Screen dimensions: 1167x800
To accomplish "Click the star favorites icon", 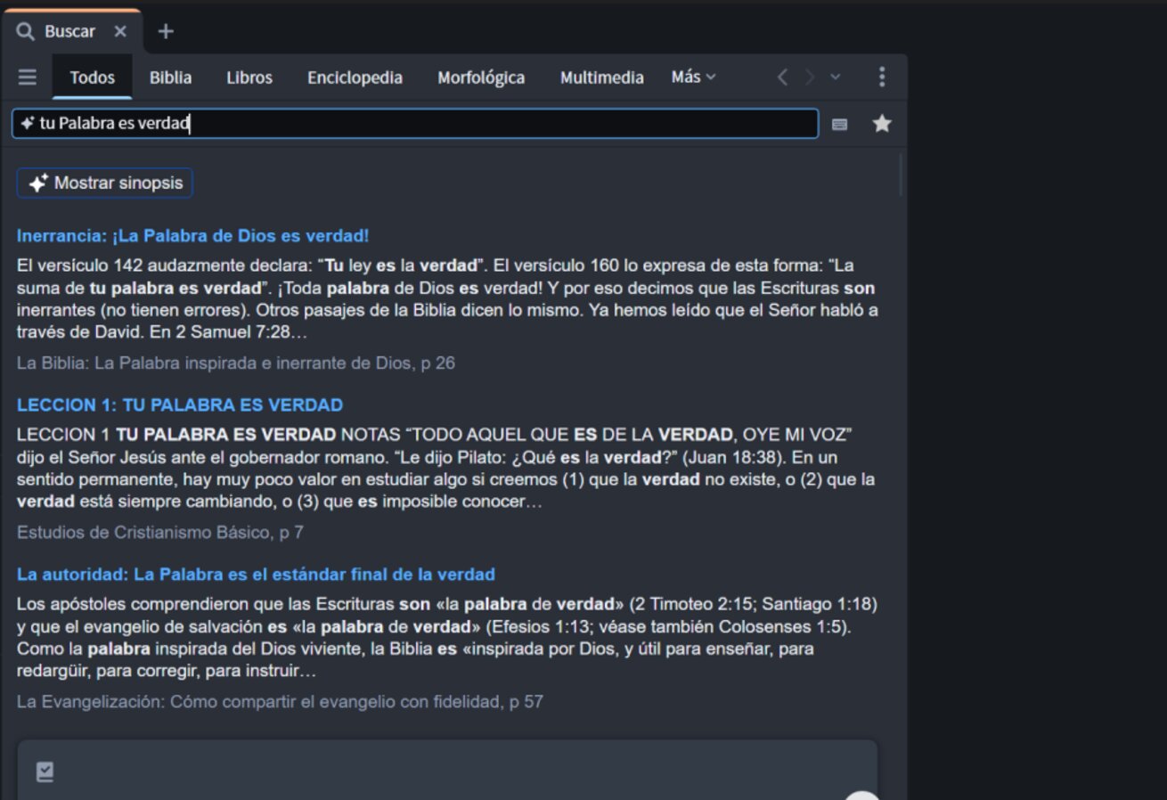I will click(882, 124).
